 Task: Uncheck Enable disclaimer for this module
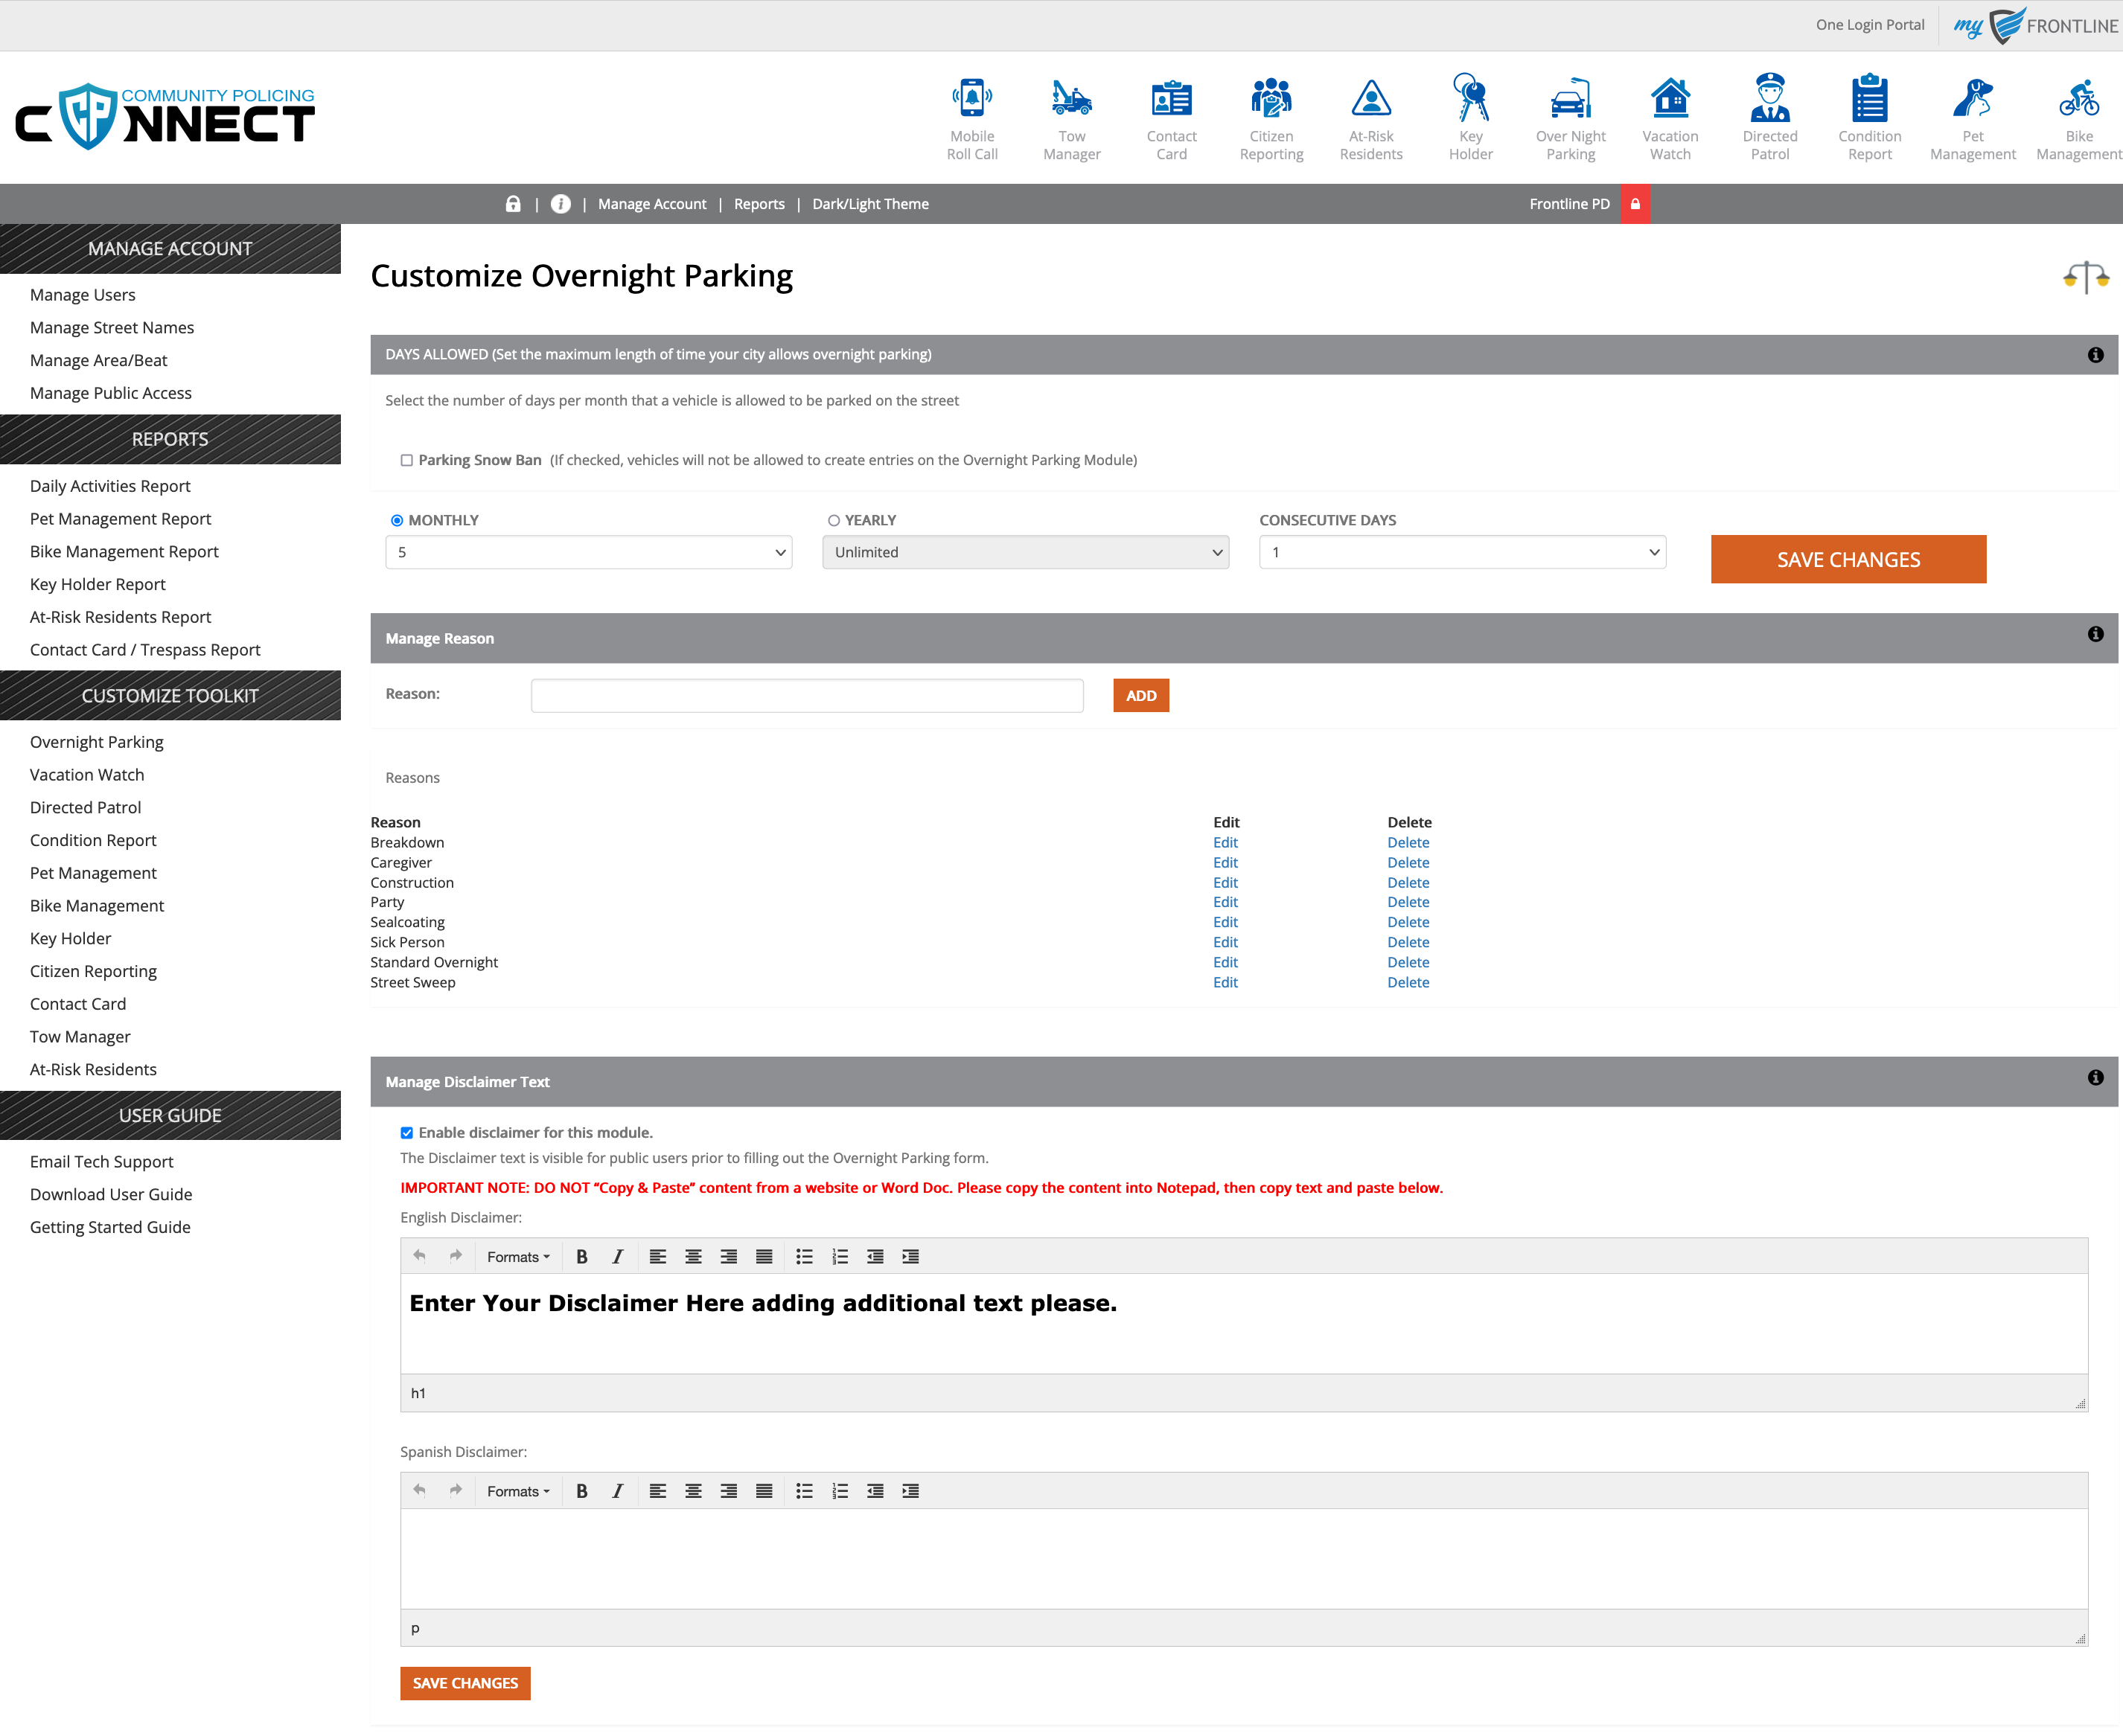[x=406, y=1133]
